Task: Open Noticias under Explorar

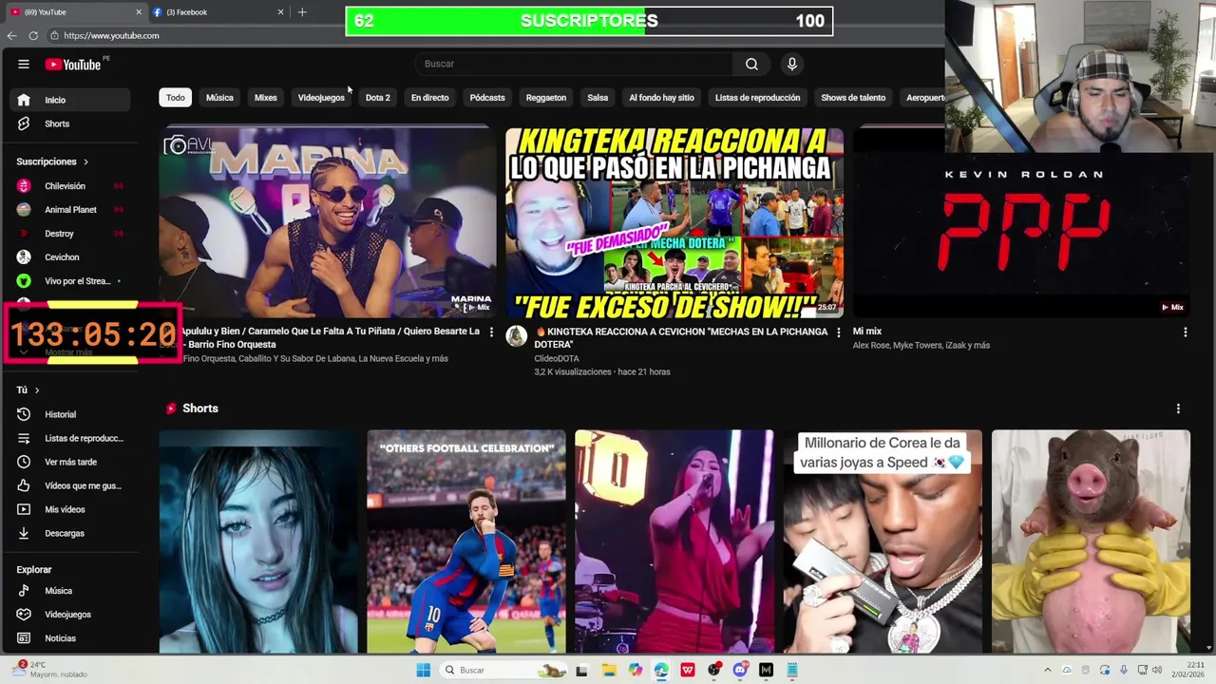Action: [x=70, y=638]
